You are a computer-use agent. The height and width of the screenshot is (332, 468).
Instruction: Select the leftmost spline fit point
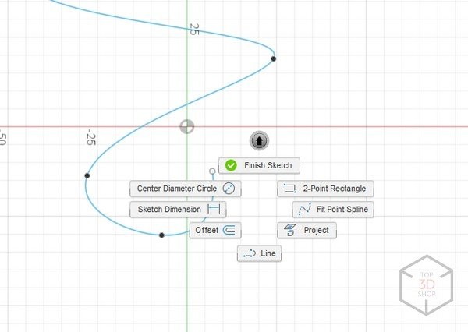[87, 176]
